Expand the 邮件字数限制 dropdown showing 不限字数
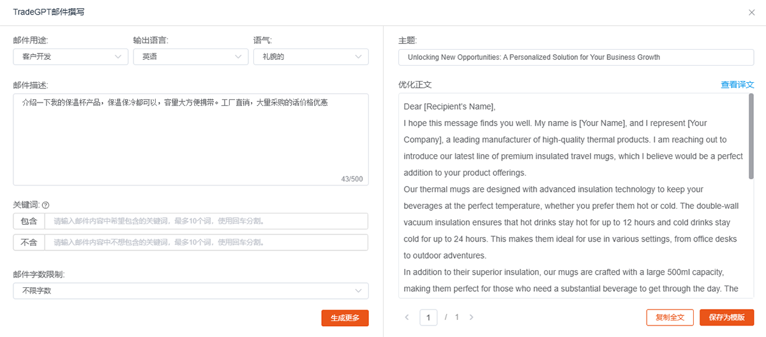This screenshot has height=337, width=766. coord(190,290)
